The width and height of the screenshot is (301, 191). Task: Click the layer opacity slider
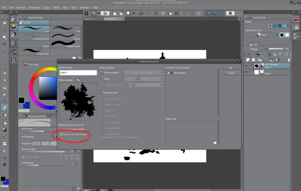pyautogui.click(x=276, y=49)
